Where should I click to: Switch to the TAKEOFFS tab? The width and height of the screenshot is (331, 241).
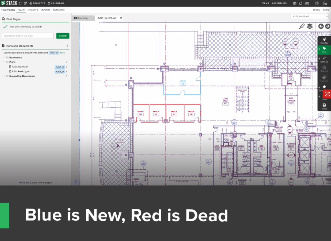pyautogui.click(x=33, y=10)
